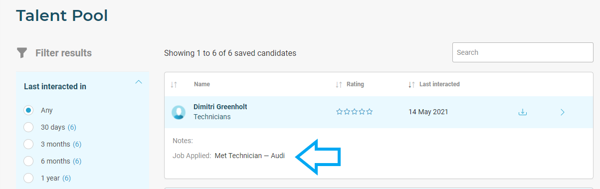Select the 1 year radio option

pyautogui.click(x=29, y=178)
